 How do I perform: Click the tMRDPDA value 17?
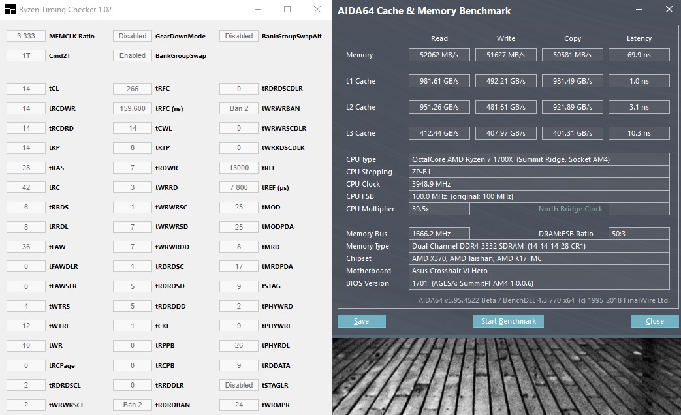[x=239, y=266]
